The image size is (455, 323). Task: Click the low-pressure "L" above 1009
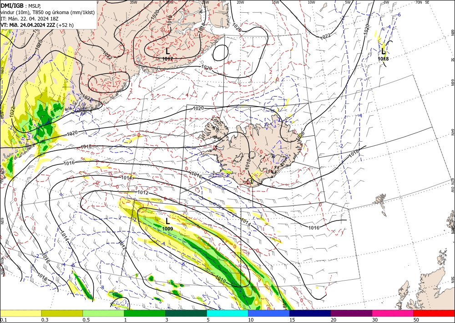click(x=167, y=221)
